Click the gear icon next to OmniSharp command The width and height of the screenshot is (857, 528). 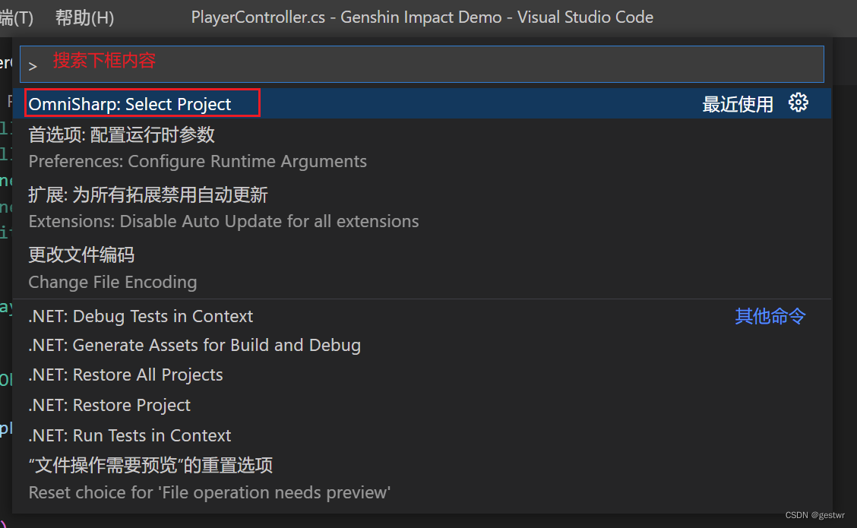coord(798,102)
